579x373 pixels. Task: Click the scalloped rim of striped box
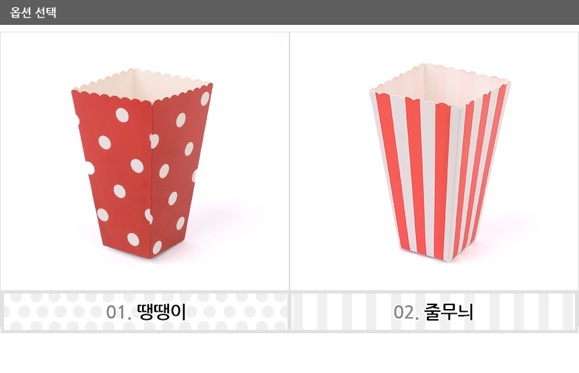[x=440, y=83]
